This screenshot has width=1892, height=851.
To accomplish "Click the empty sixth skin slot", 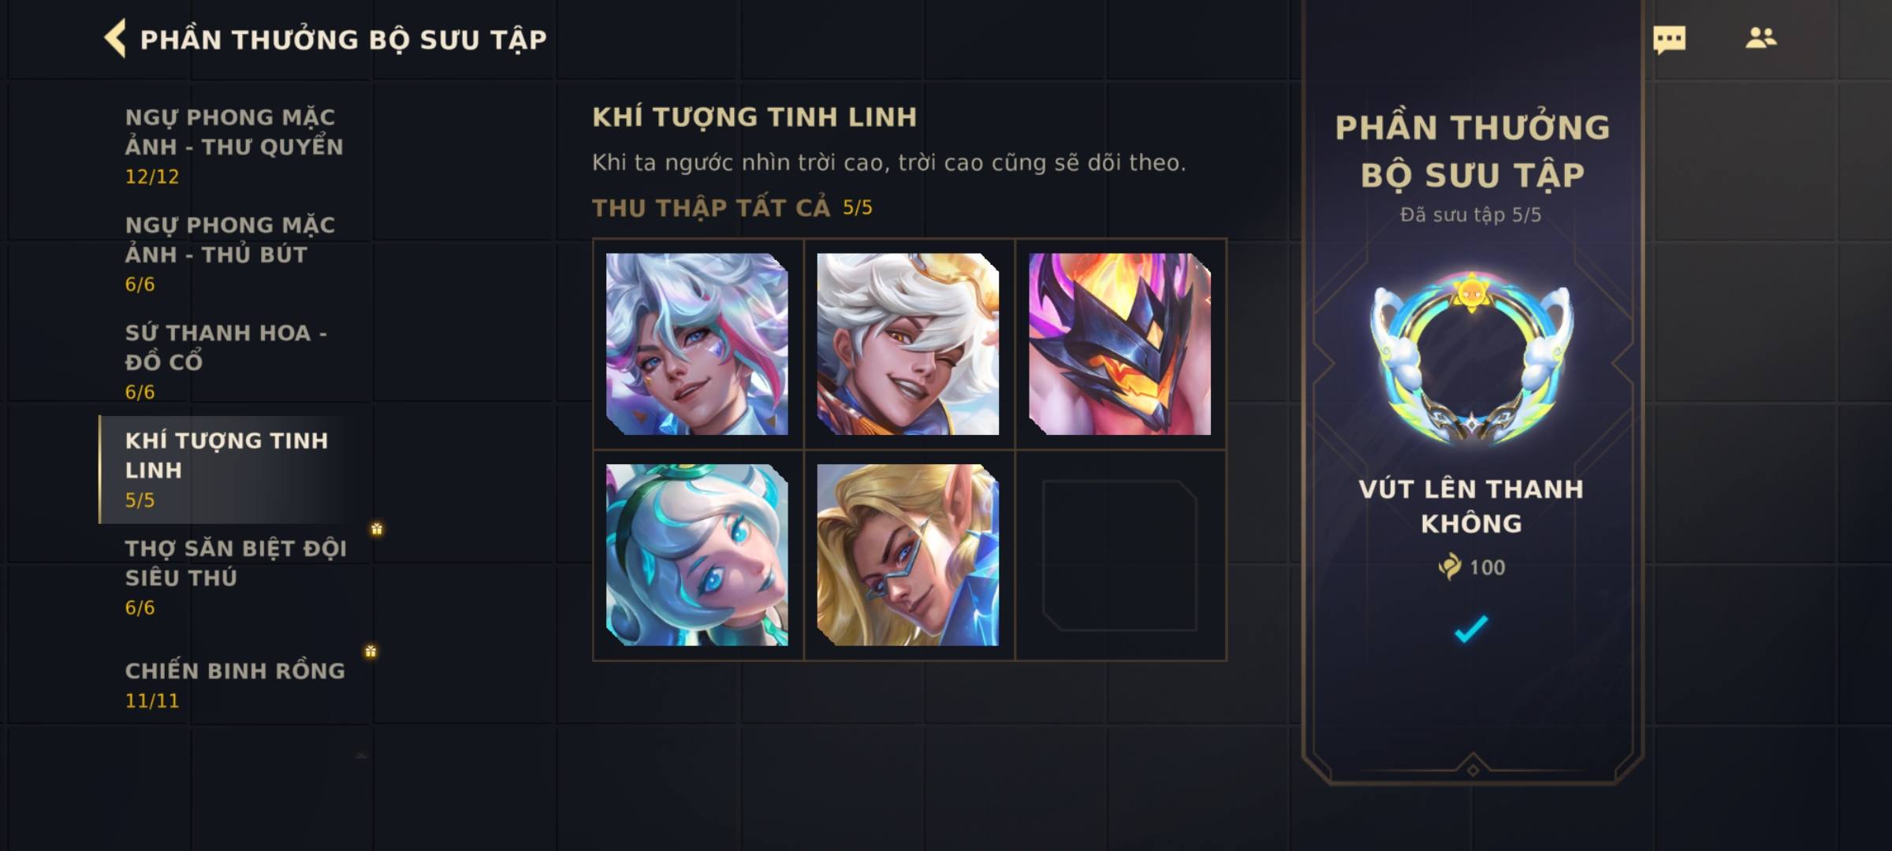I will (1119, 555).
